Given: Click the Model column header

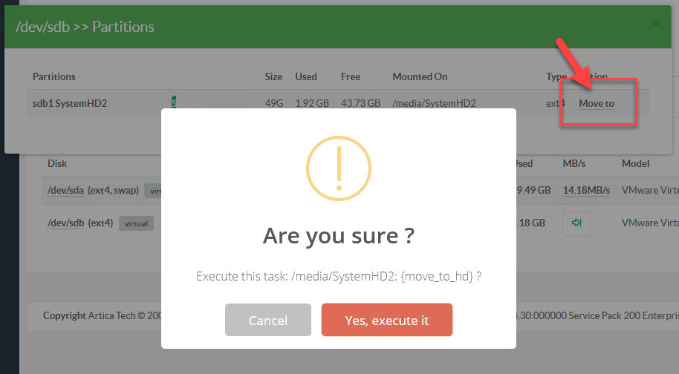Looking at the screenshot, I should click(635, 163).
